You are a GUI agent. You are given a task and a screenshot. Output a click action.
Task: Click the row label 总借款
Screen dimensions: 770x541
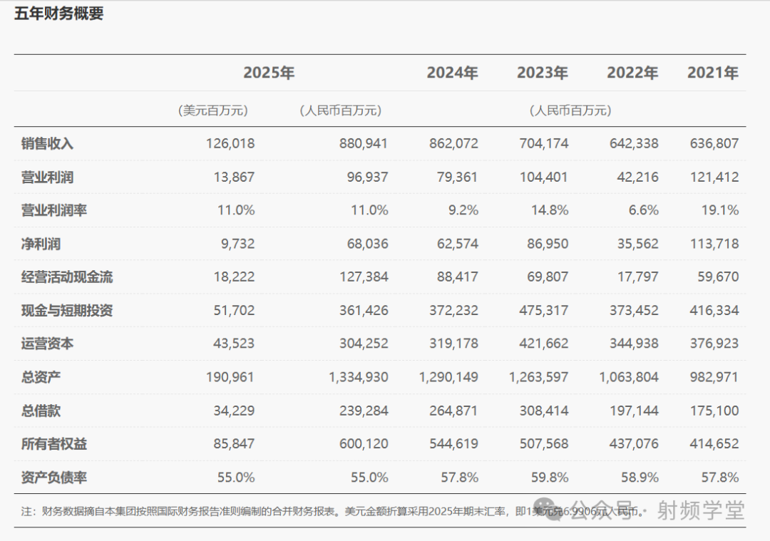(x=41, y=411)
